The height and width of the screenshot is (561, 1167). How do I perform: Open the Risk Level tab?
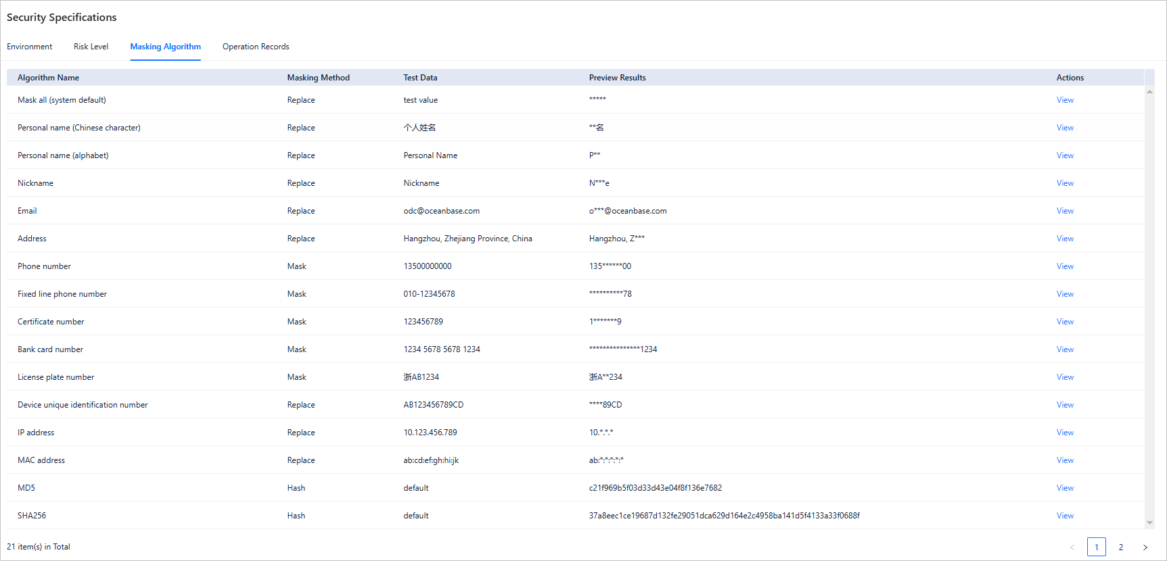(91, 47)
